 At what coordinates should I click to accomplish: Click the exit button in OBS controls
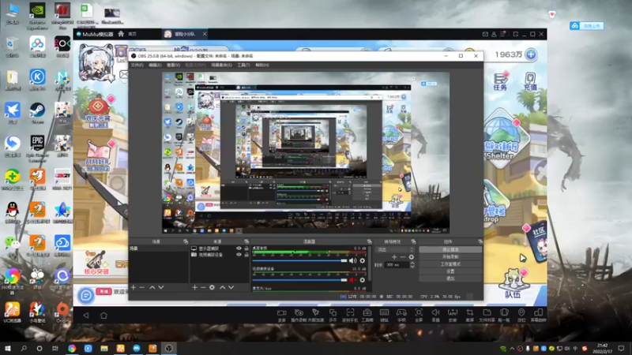(x=450, y=278)
